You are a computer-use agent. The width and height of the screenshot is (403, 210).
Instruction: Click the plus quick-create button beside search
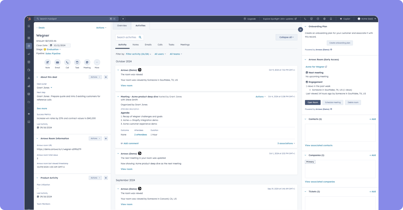pos(123,19)
